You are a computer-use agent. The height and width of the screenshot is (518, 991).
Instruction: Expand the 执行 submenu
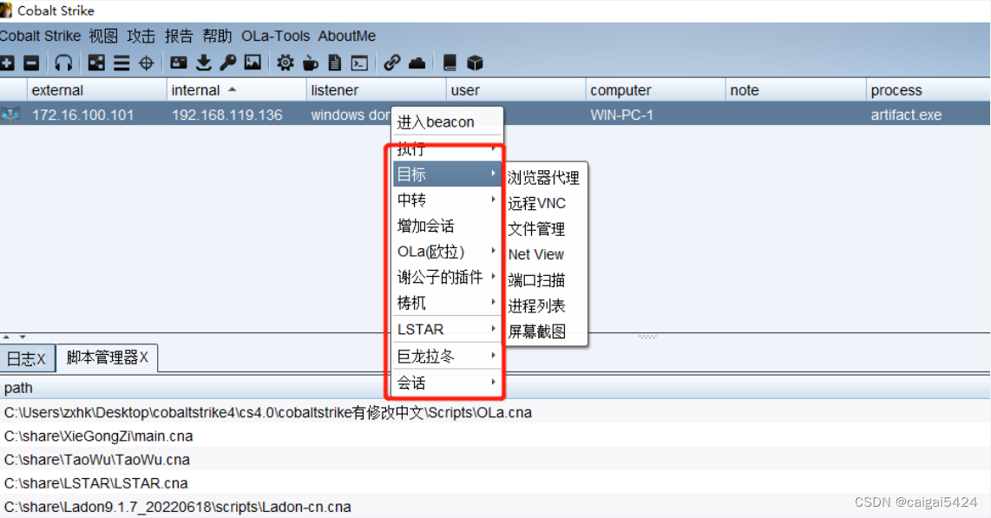448,149
